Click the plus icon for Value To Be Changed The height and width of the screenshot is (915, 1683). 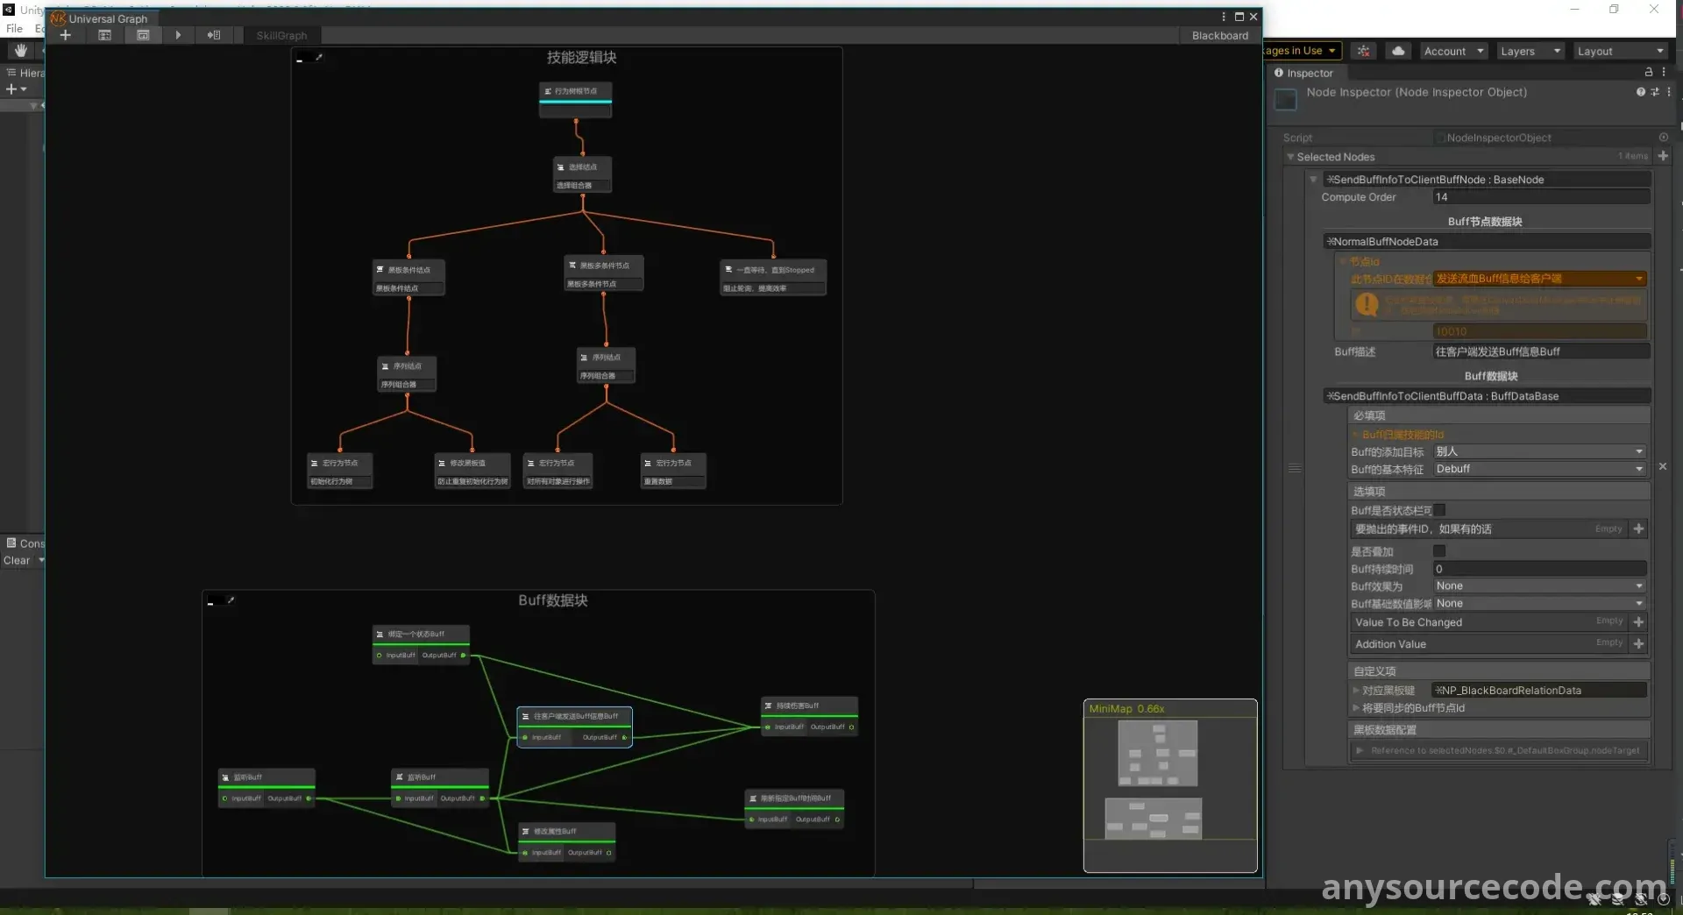[1638, 621]
